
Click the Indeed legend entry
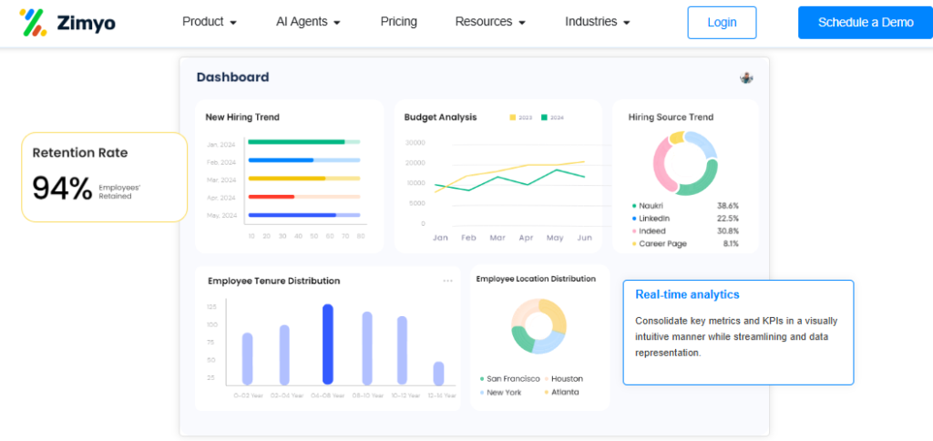(x=649, y=231)
